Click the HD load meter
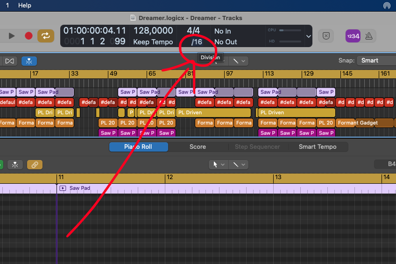 pos(290,42)
